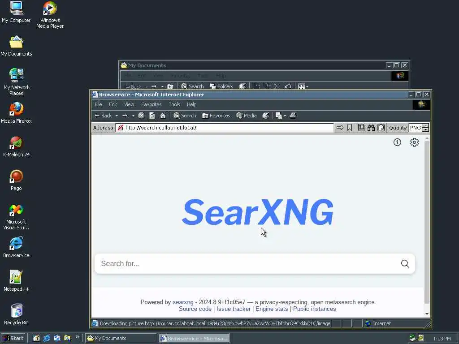The image size is (459, 344).
Task: Click the Undo icon in My Documents toolbar
Action: pos(288,86)
